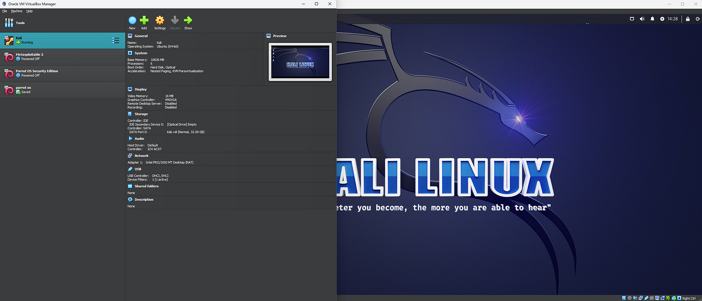Click the USB section header
The height and width of the screenshot is (301, 702).
click(x=138, y=169)
